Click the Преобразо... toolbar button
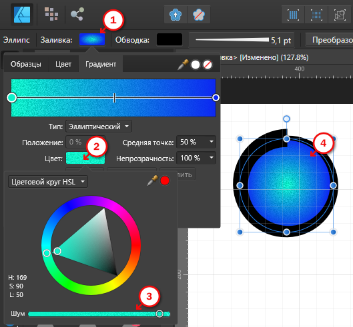Image resolution: width=353 pixels, height=327 pixels. tap(330, 40)
